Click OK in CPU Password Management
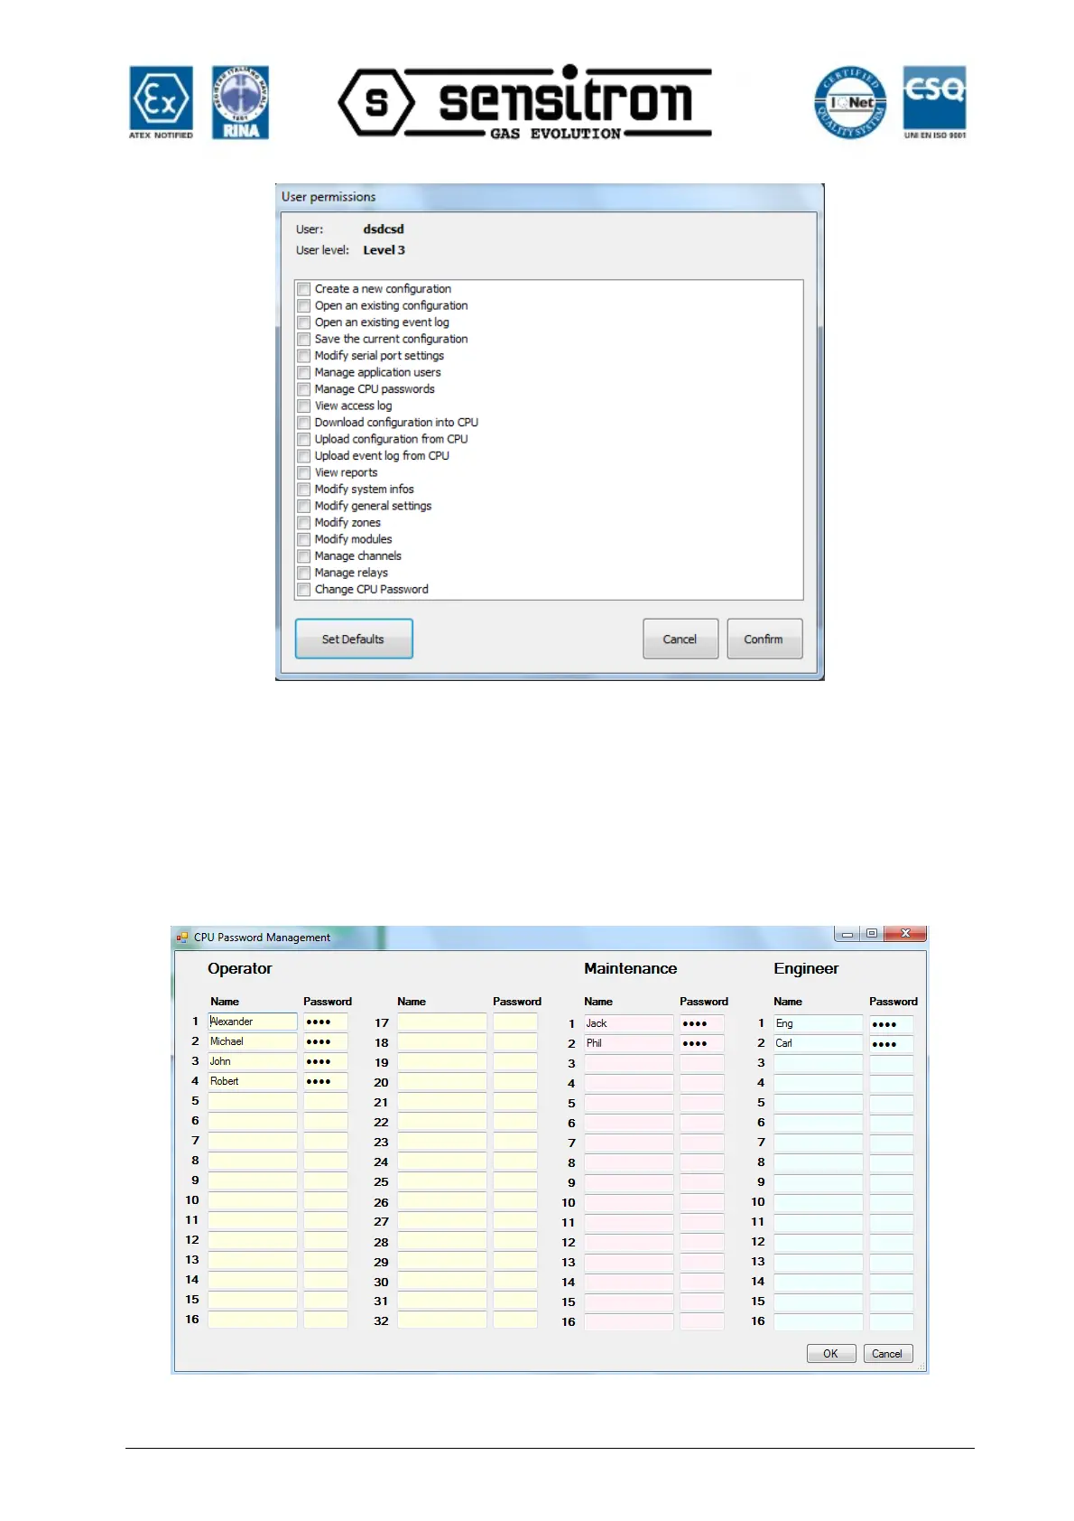This screenshot has height=1521, width=1074. coord(831,1353)
